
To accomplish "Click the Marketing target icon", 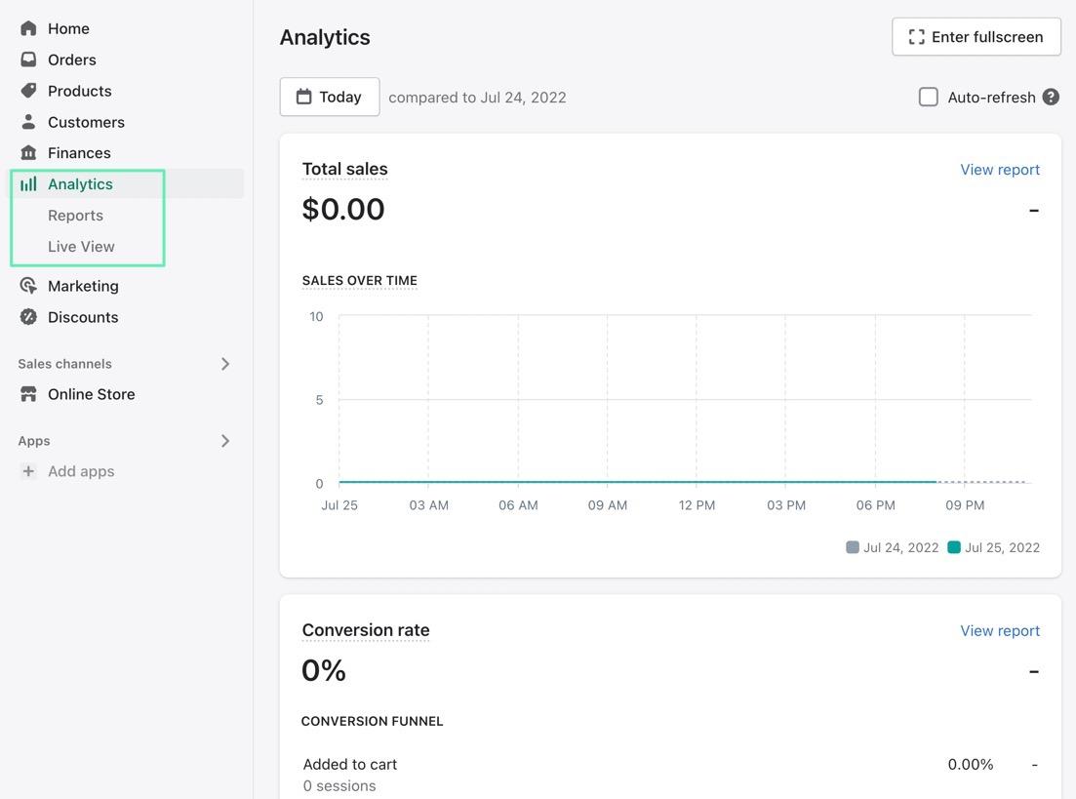I will 28,286.
